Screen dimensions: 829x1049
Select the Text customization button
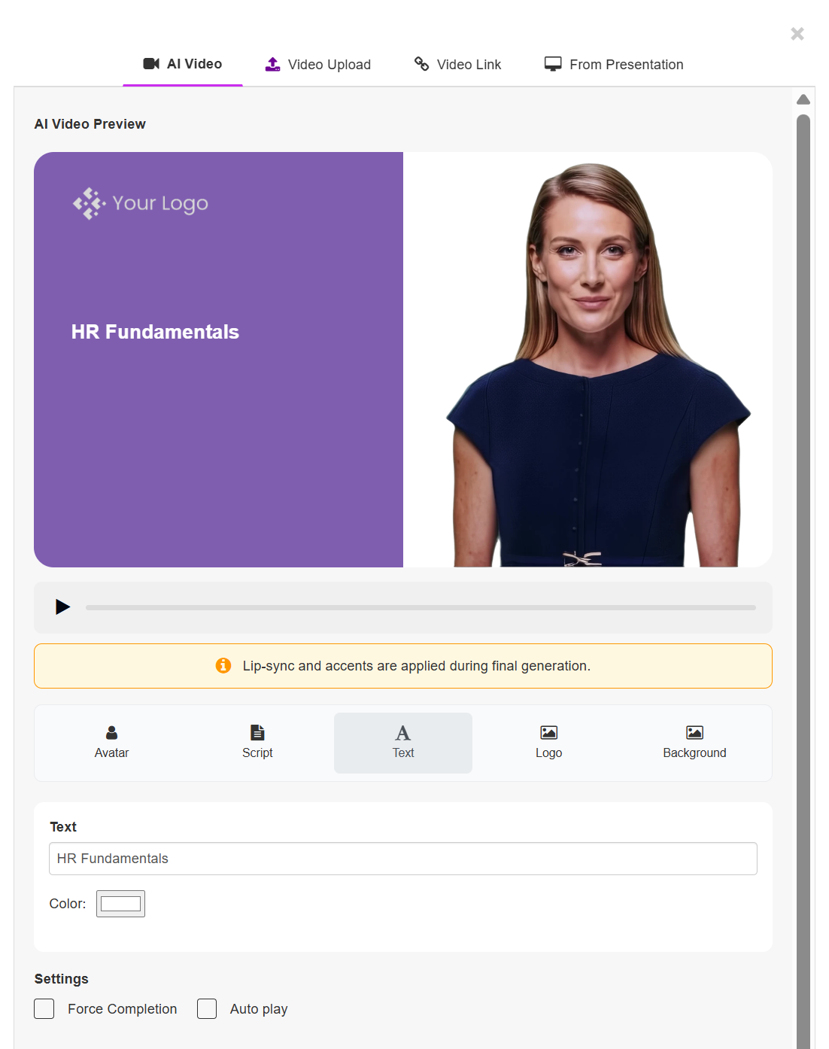point(403,743)
